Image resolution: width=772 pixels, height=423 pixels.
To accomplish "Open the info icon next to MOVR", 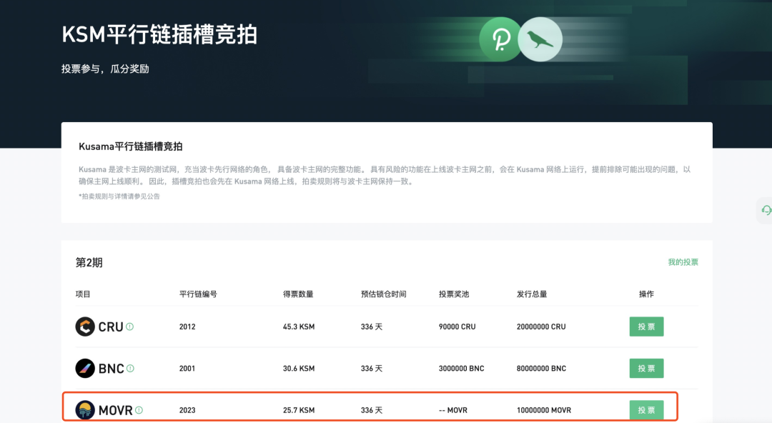I will [x=139, y=409].
